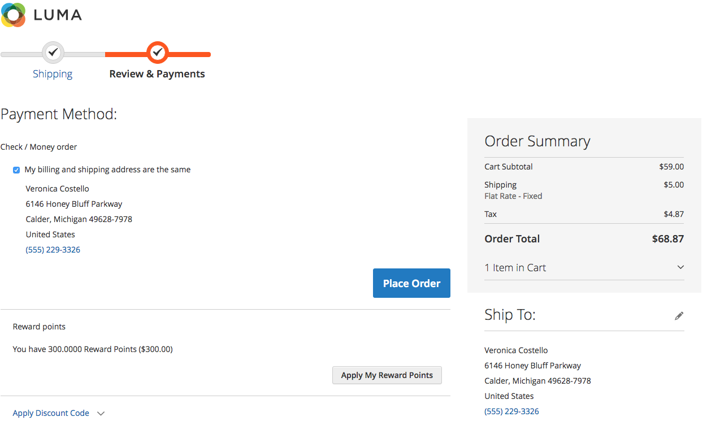Uncheck billing and shipping address are the same

pos(16,170)
